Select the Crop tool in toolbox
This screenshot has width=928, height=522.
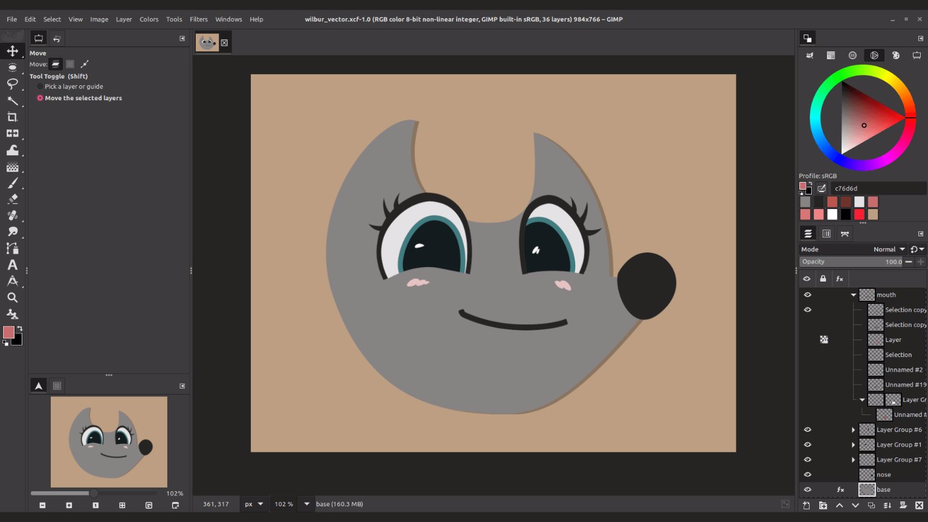point(12,117)
